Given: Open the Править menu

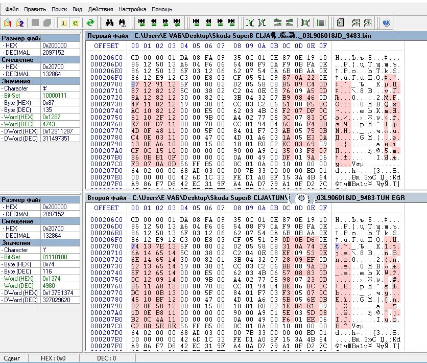Looking at the screenshot, I should click(35, 9).
